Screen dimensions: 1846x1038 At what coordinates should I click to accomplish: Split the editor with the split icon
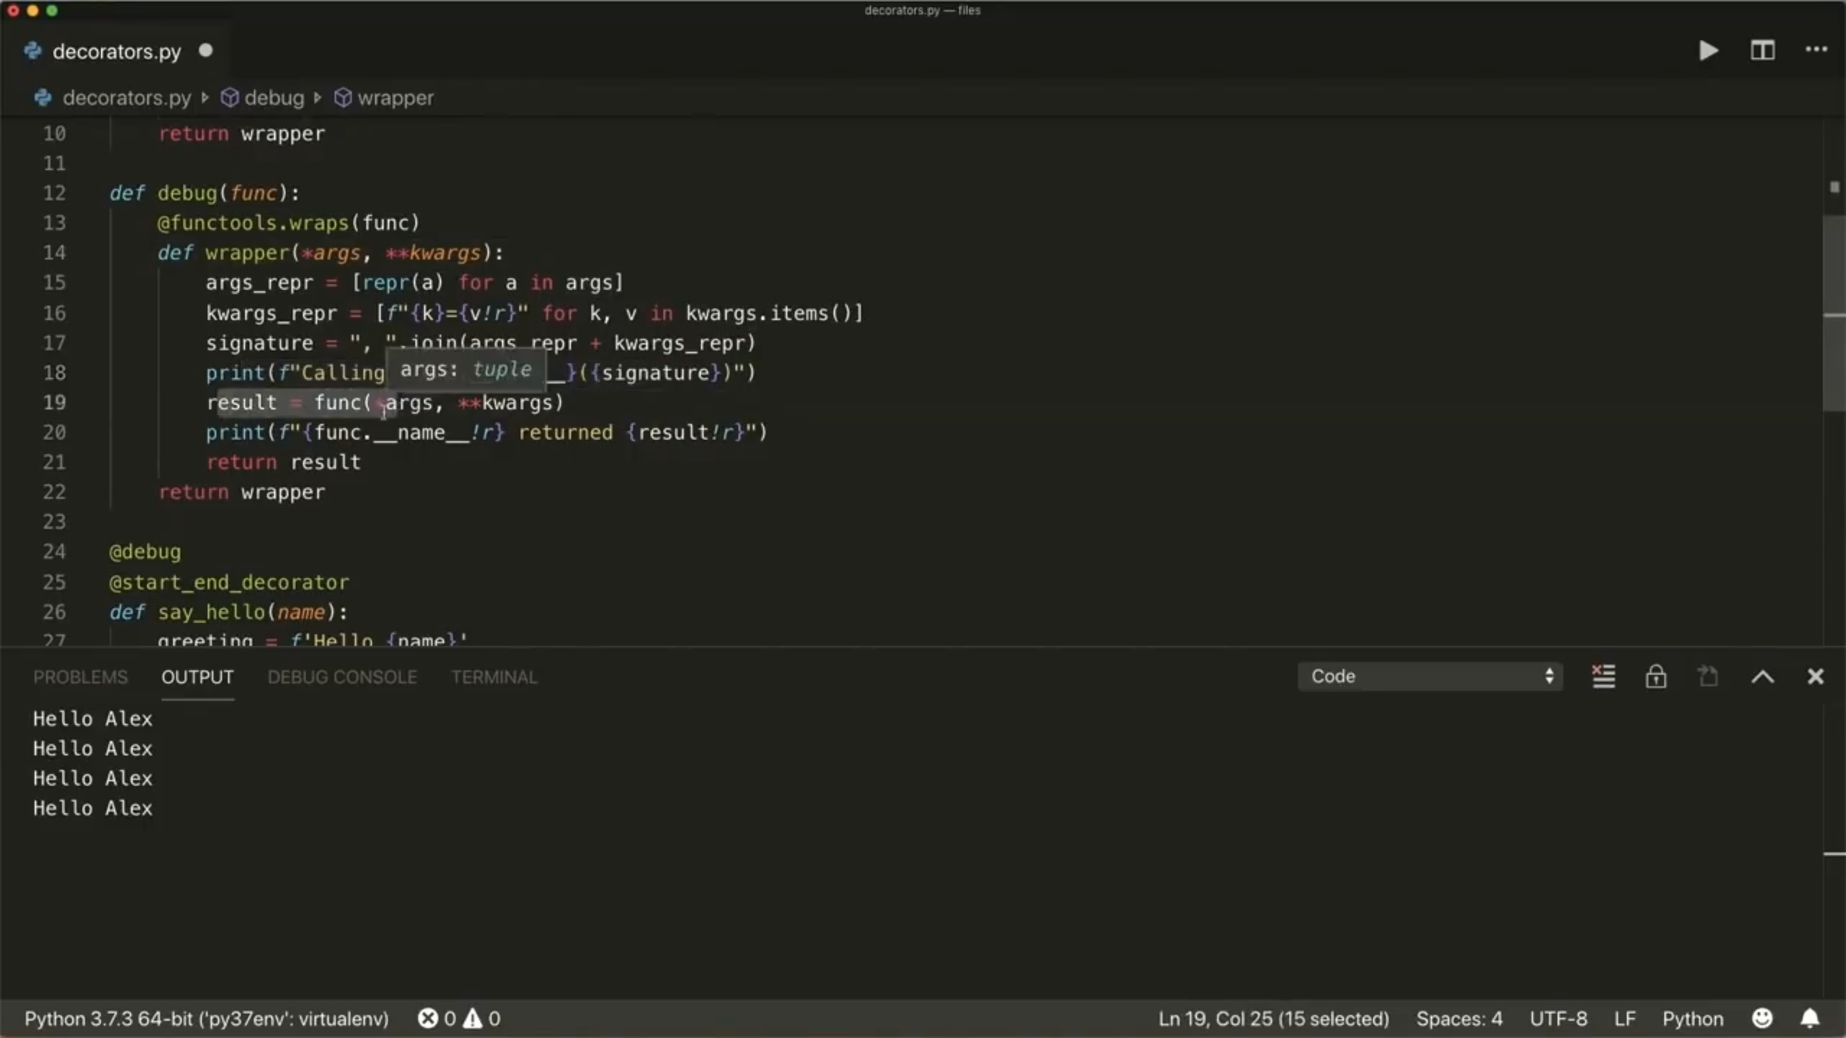(x=1762, y=51)
